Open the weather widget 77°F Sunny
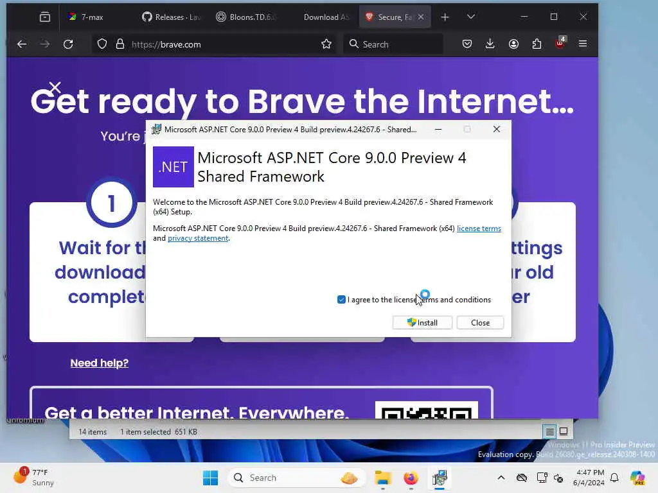The image size is (658, 493). [33, 478]
